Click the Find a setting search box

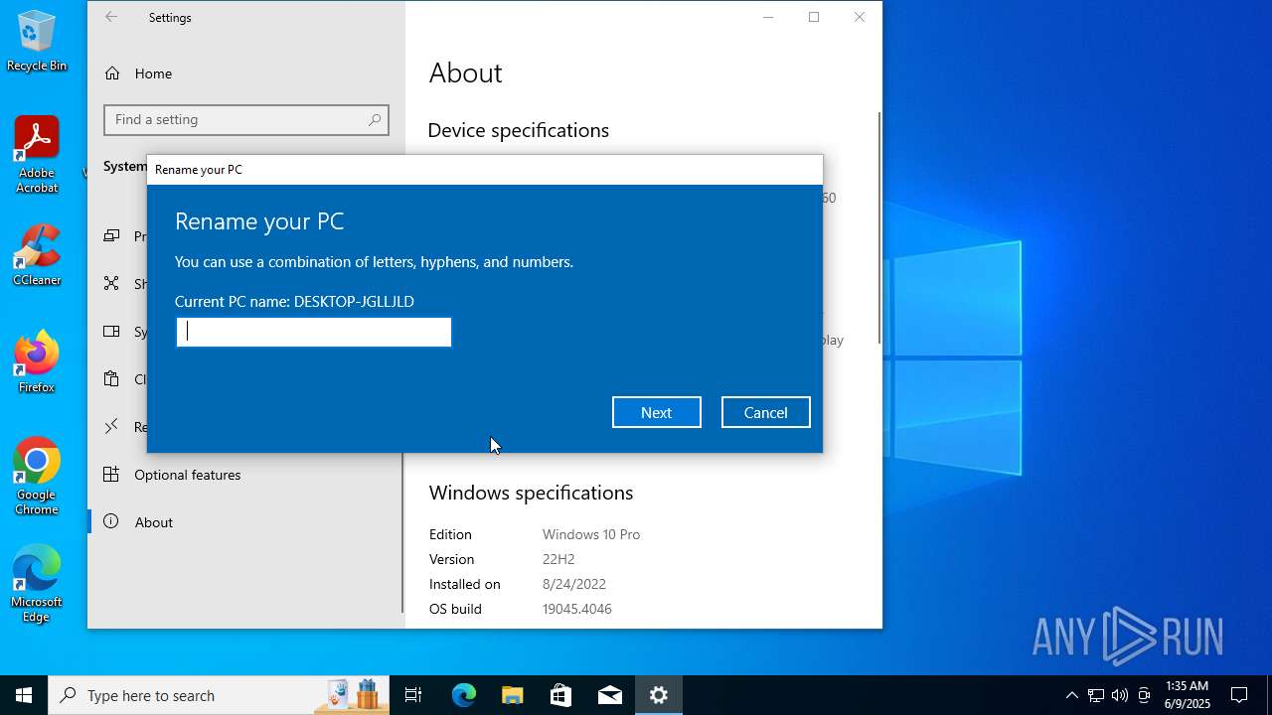click(x=246, y=120)
